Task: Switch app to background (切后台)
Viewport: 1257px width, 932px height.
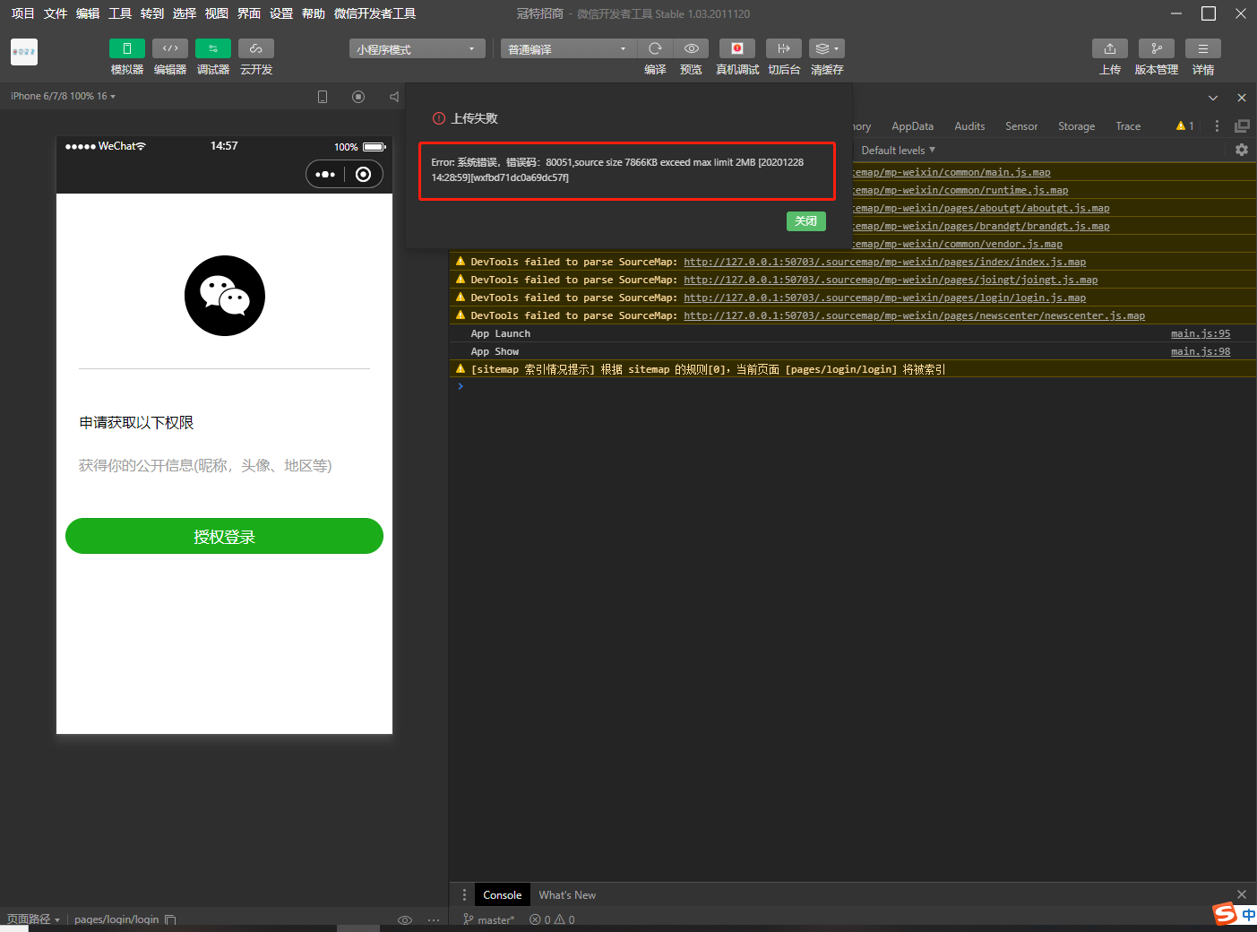Action: point(784,48)
